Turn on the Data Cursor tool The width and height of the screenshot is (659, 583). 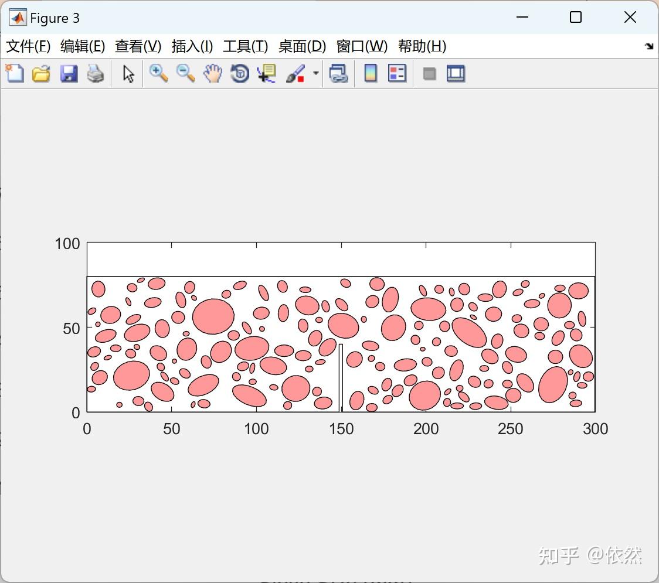click(267, 73)
